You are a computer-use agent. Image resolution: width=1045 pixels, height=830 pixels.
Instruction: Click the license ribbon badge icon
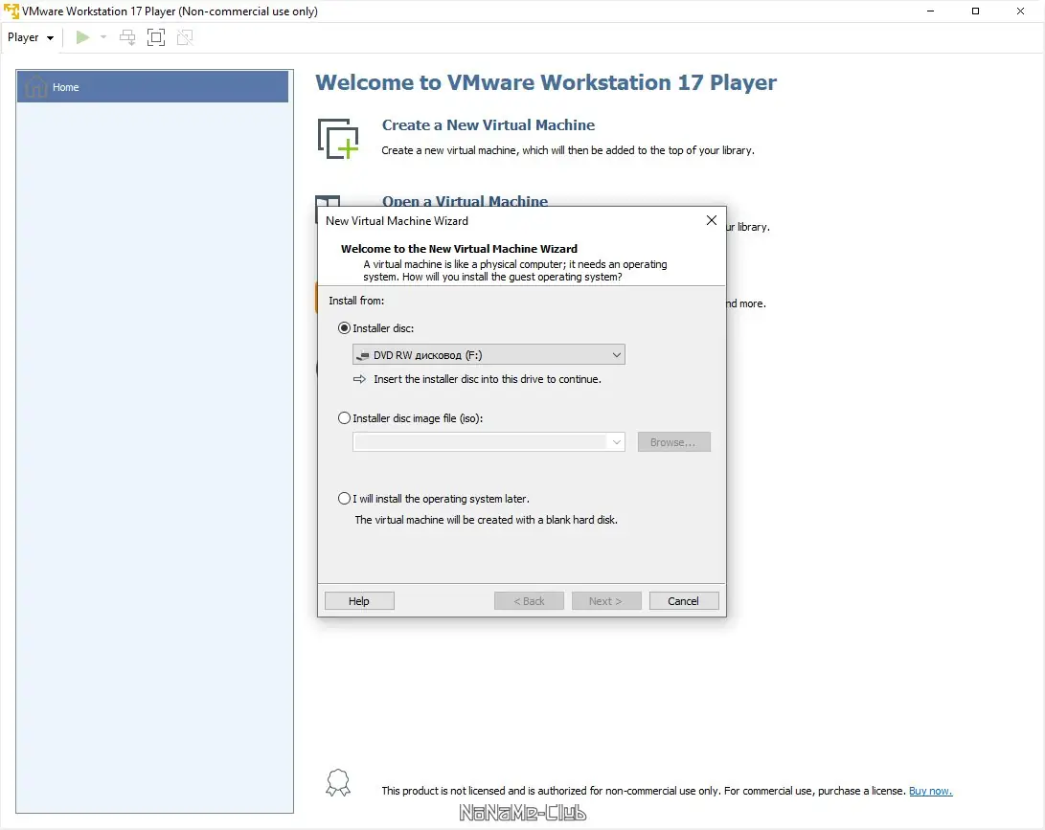tap(338, 783)
